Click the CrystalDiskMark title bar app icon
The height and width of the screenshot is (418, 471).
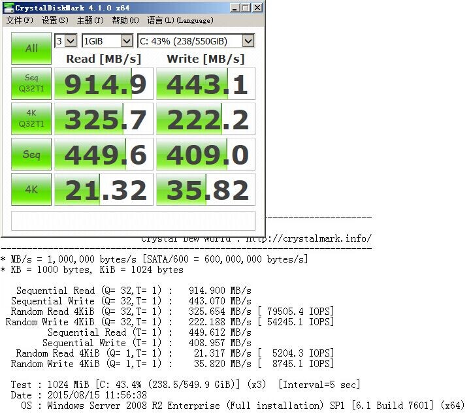tap(8, 7)
